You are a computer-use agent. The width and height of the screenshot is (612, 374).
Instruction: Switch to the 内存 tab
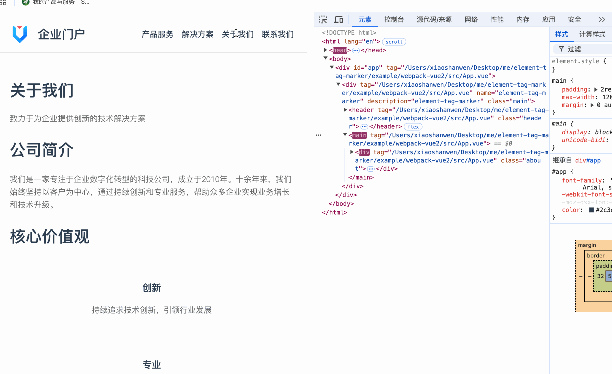click(x=523, y=19)
